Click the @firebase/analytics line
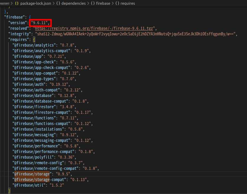The height and width of the screenshot is (194, 247). (44, 45)
